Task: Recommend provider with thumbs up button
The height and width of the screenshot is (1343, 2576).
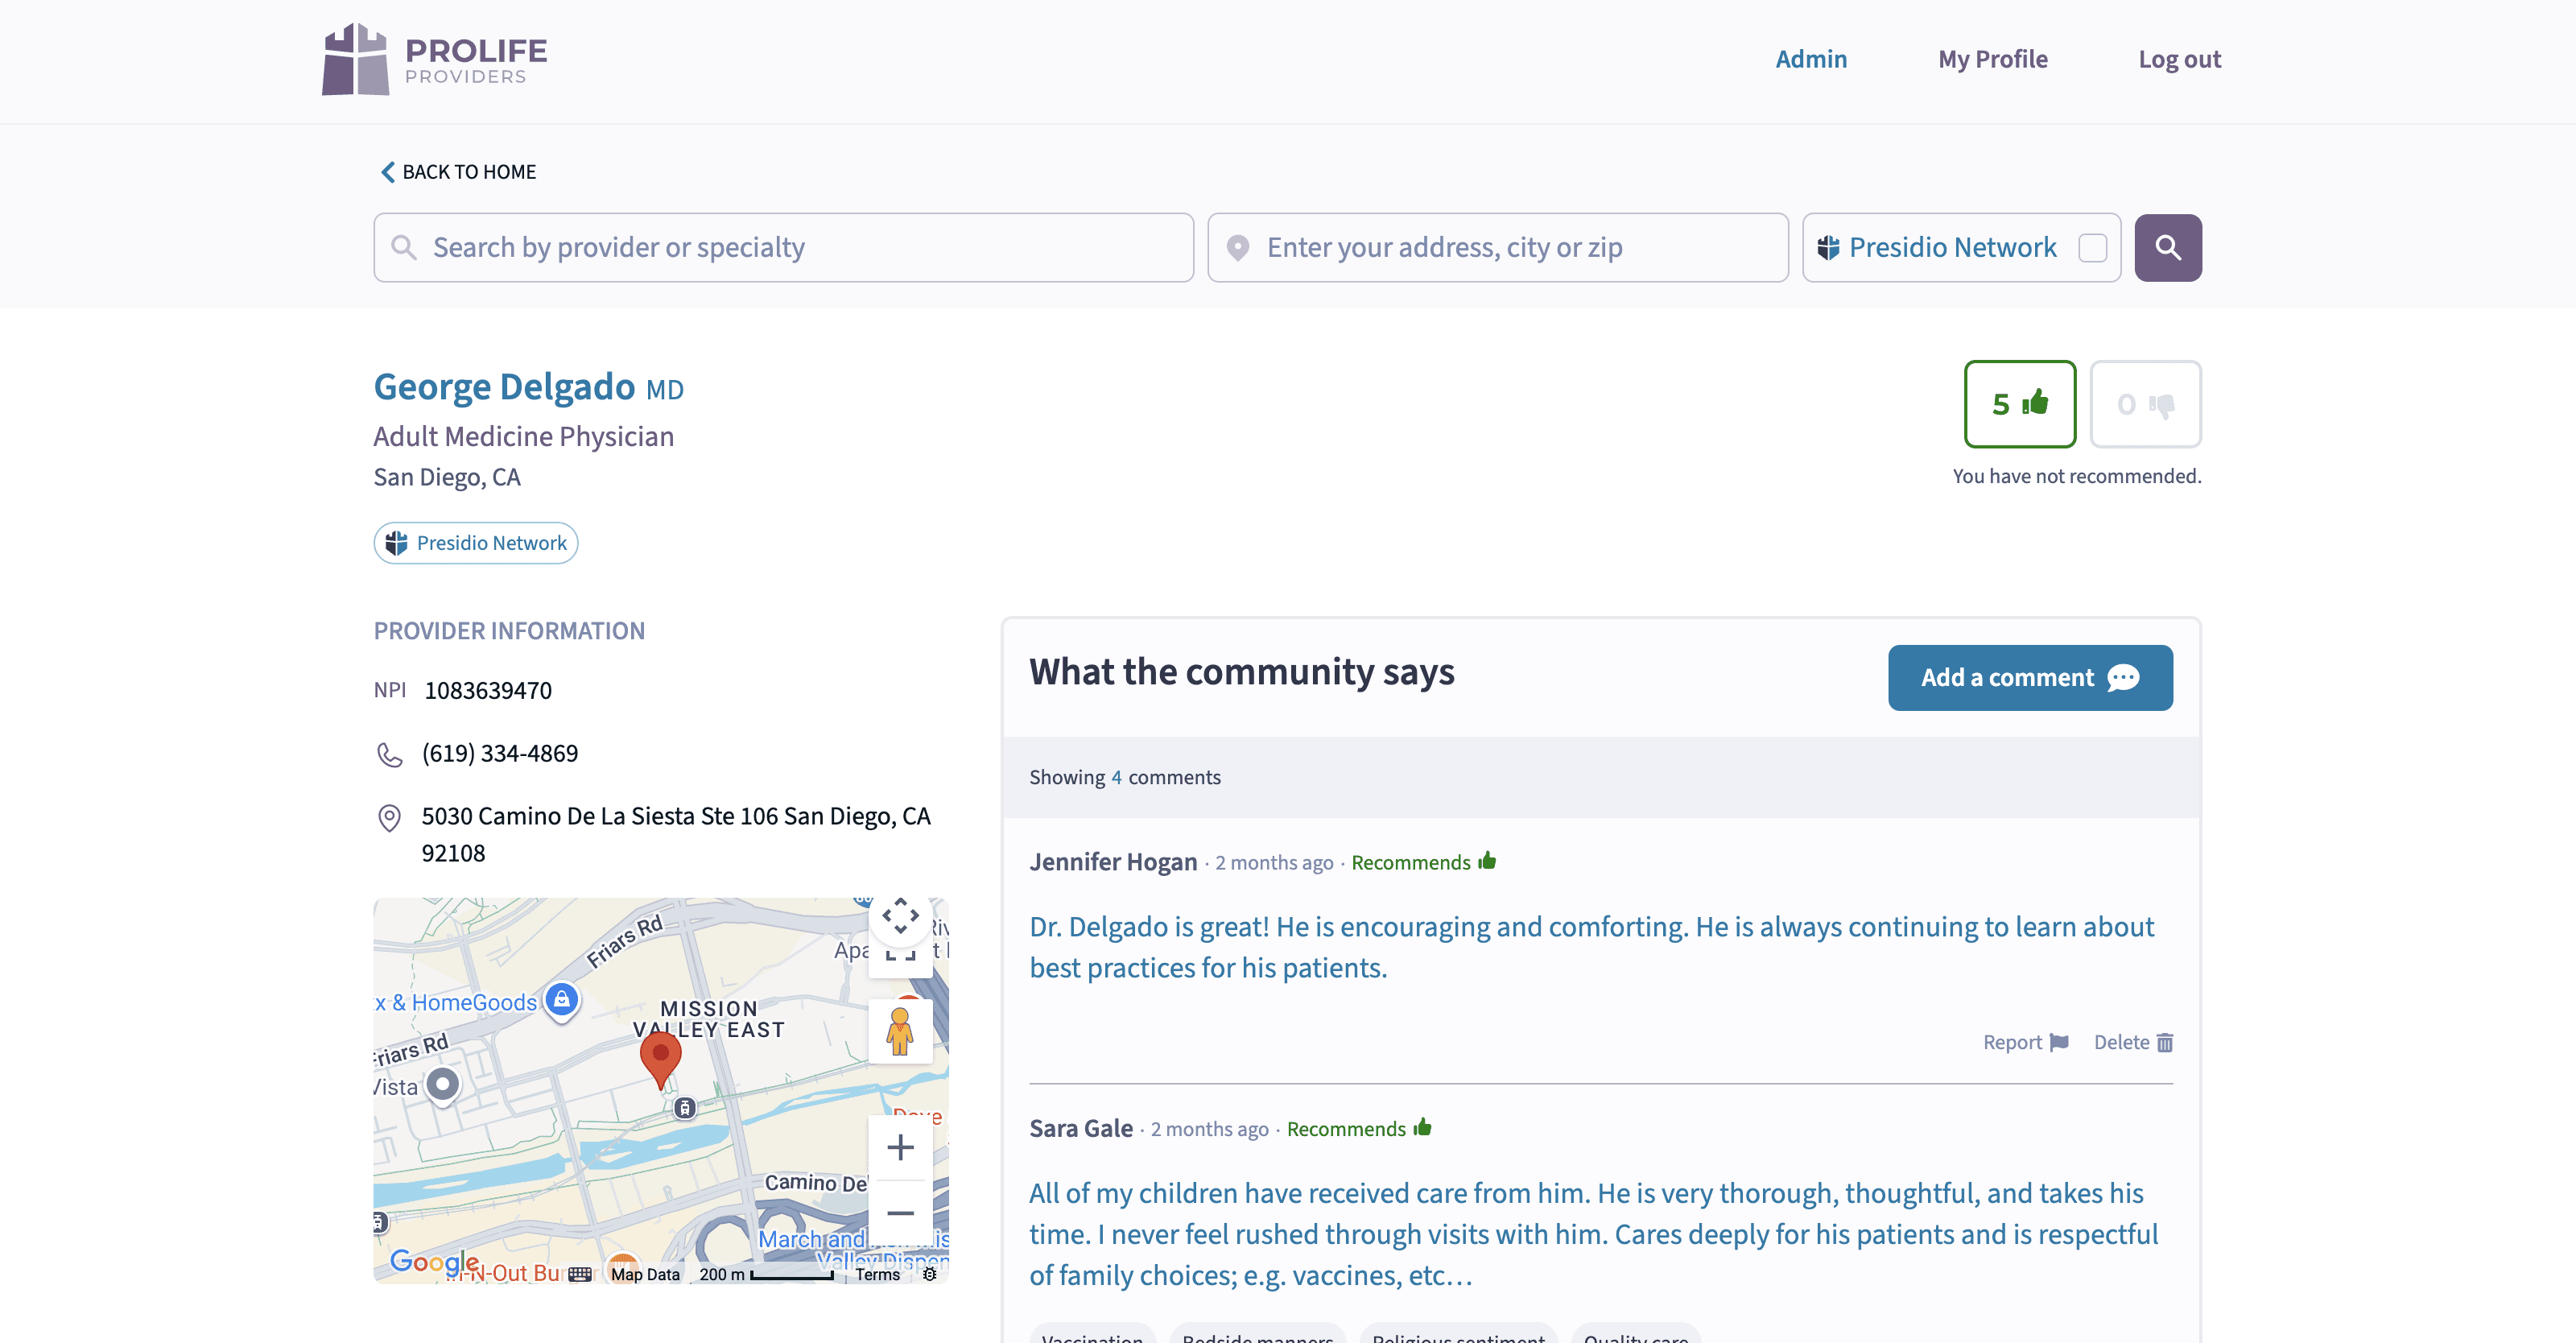Action: 2019,404
